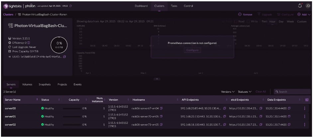Open the notifications bell icon

(x=300, y=6)
